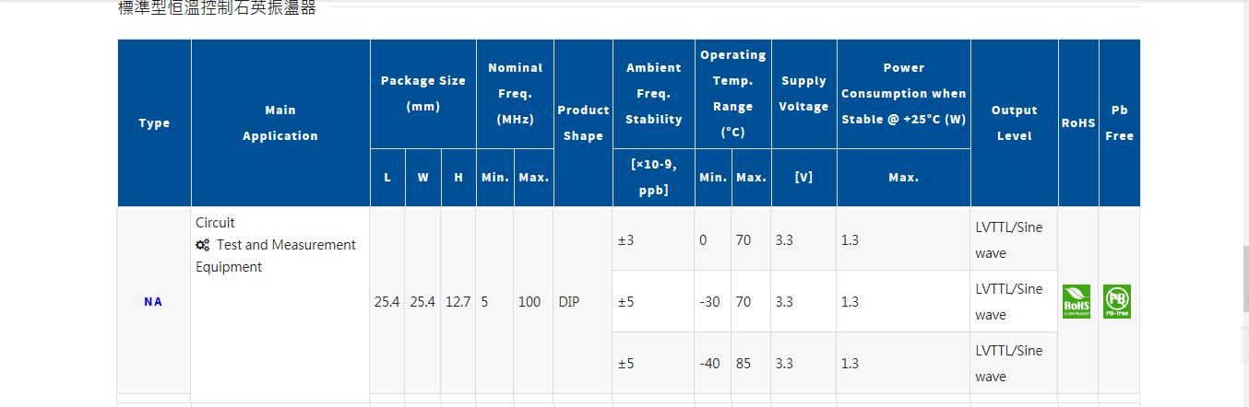This screenshot has width=1249, height=407.
Task: Select the -40 minimum temperature cell
Action: click(709, 363)
